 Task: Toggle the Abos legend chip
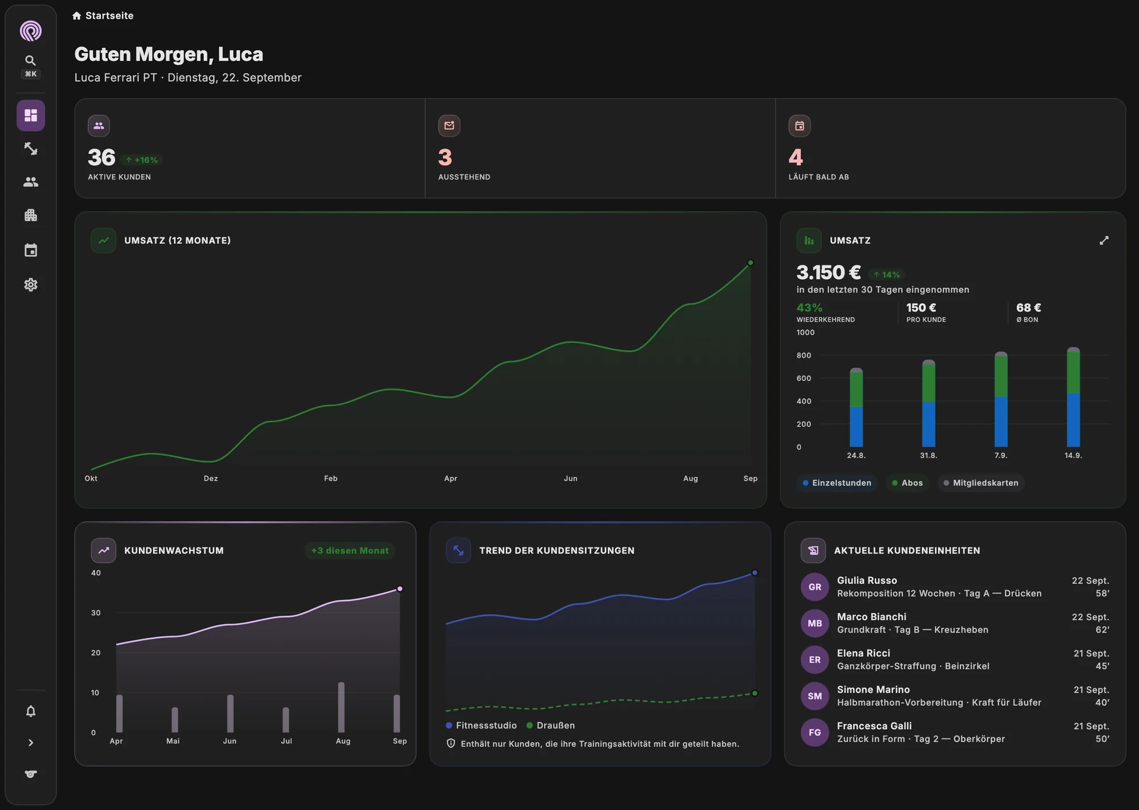tap(907, 483)
